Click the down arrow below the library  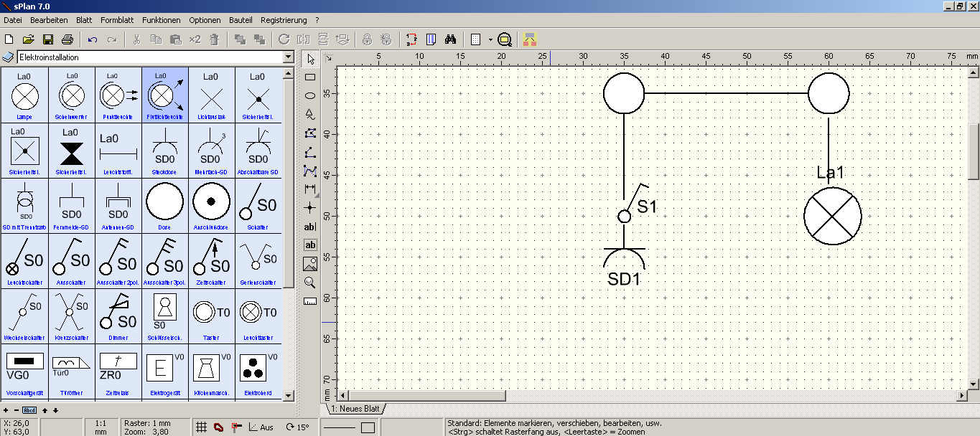[x=55, y=410]
